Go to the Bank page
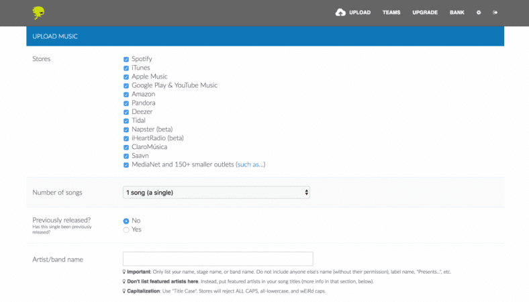Screen dimensions: 529x302 pyautogui.click(x=456, y=13)
